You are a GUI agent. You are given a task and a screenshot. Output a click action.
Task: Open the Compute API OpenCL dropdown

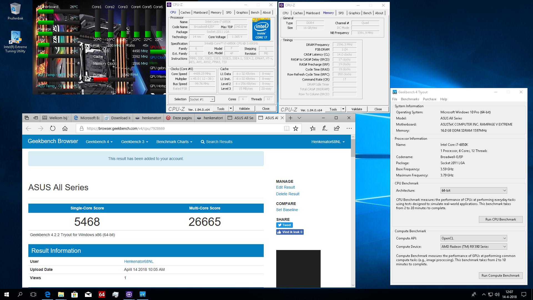[474, 238]
